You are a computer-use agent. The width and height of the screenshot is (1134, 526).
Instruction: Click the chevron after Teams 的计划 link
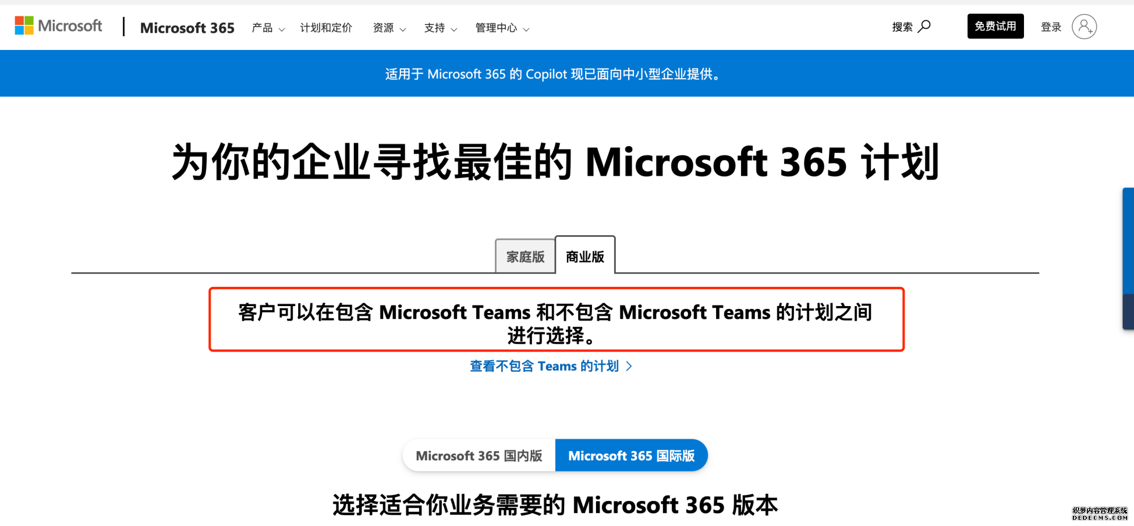(629, 366)
